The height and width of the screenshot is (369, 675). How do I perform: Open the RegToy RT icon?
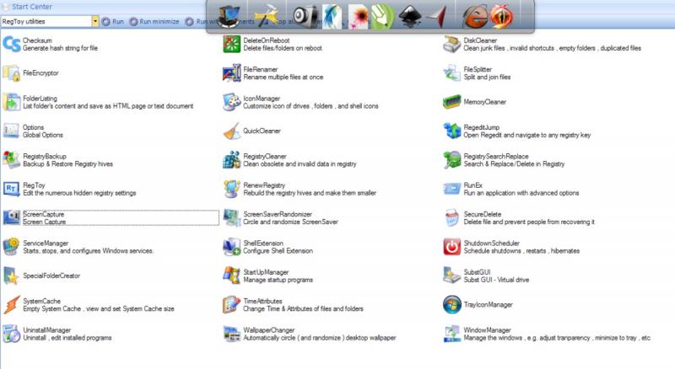12,189
